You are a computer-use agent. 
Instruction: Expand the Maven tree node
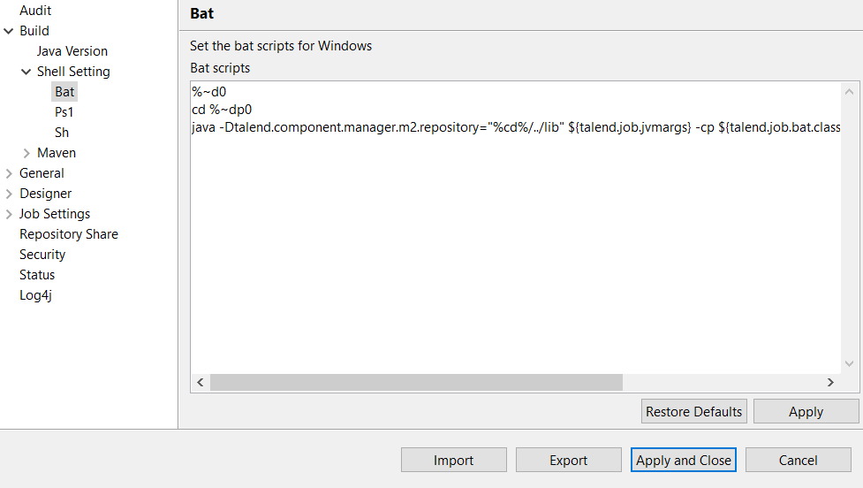[26, 153]
